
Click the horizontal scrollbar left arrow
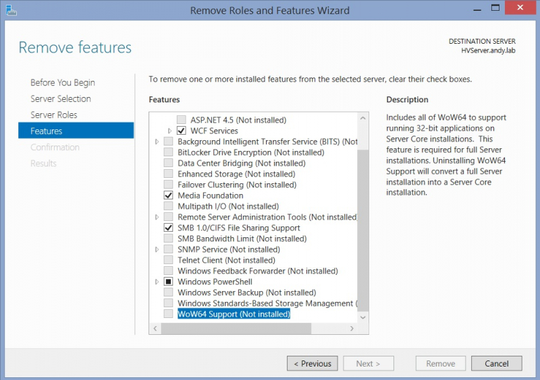coord(156,328)
